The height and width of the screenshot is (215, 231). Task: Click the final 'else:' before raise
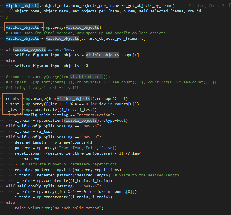(11, 203)
